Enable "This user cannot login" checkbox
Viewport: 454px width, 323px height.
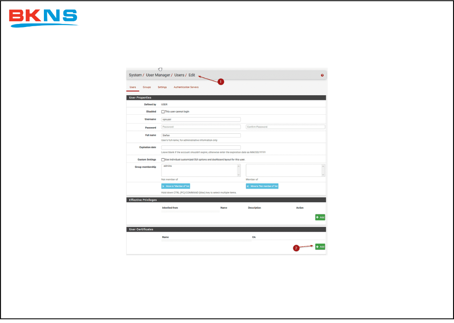[x=163, y=112]
